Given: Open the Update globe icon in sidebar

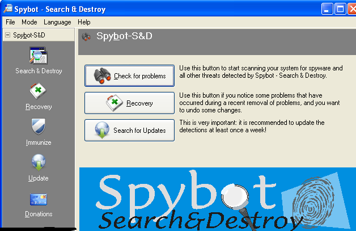Looking at the screenshot, I should pyautogui.click(x=39, y=162).
